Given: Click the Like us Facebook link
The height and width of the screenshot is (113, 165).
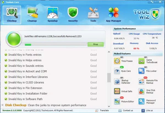Looking at the screenshot, I should 149,111.
